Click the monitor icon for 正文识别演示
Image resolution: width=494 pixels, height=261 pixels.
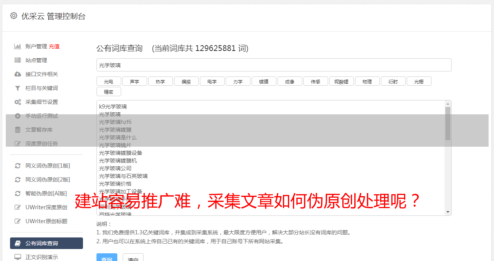(18, 257)
